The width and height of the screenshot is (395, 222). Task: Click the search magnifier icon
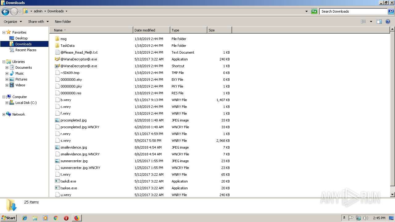[x=391, y=11]
